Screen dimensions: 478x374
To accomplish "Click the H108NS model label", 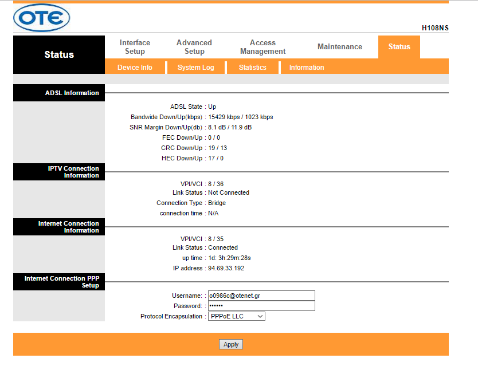I will tap(435, 27).
